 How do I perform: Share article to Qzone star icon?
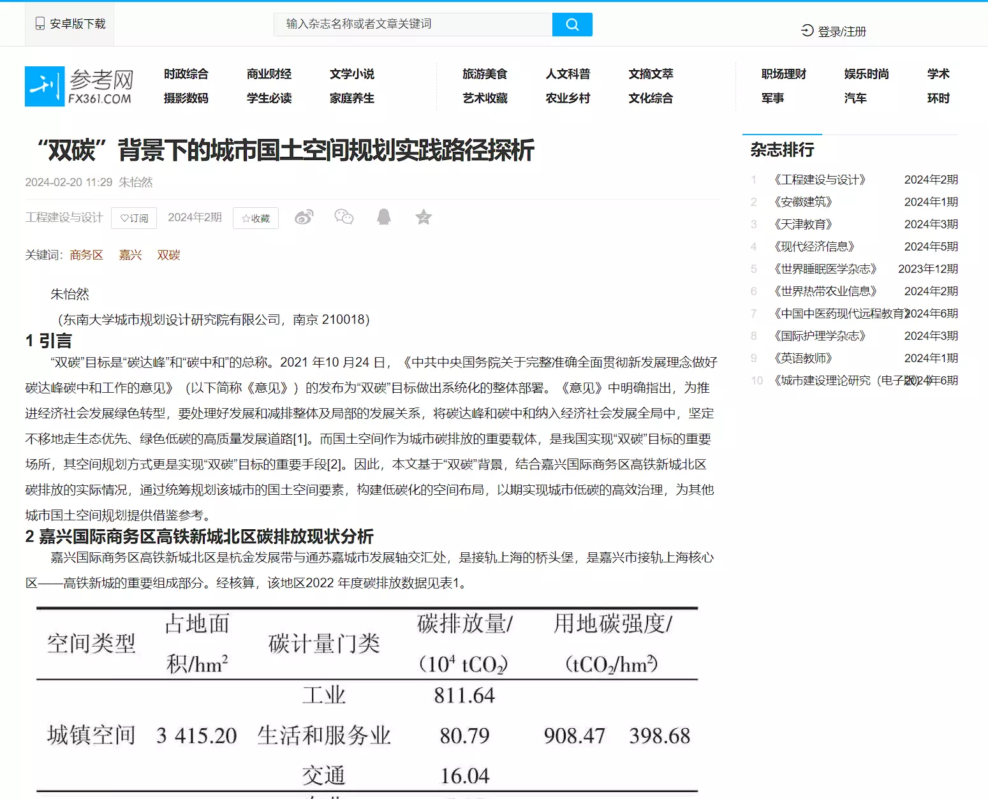point(424,217)
